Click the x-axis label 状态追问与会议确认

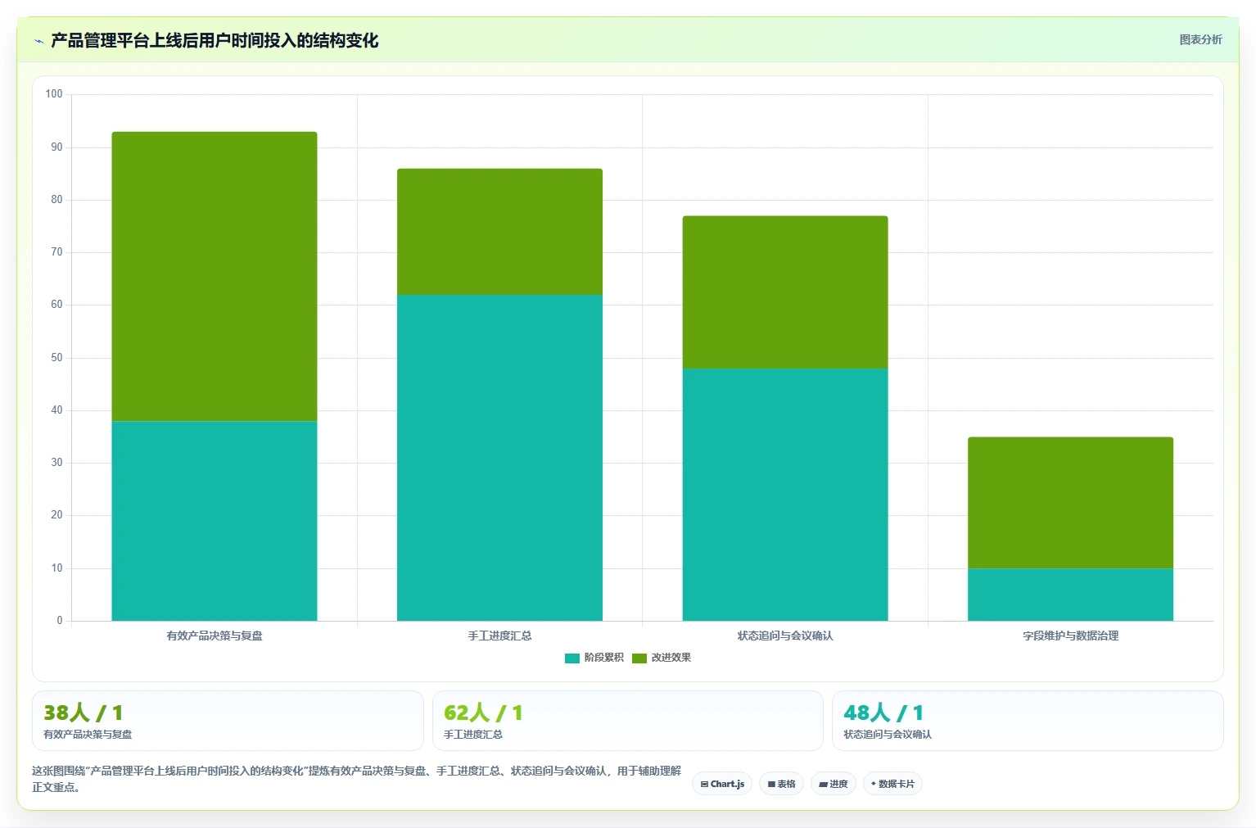point(785,636)
